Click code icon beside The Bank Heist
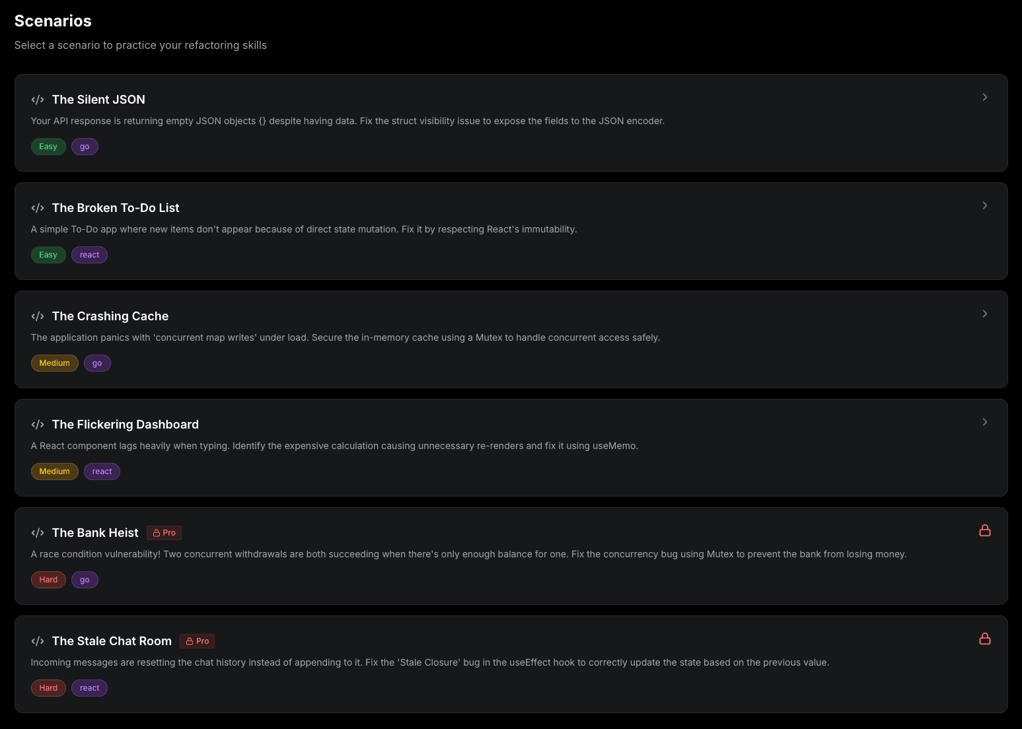The image size is (1022, 729). (x=38, y=533)
